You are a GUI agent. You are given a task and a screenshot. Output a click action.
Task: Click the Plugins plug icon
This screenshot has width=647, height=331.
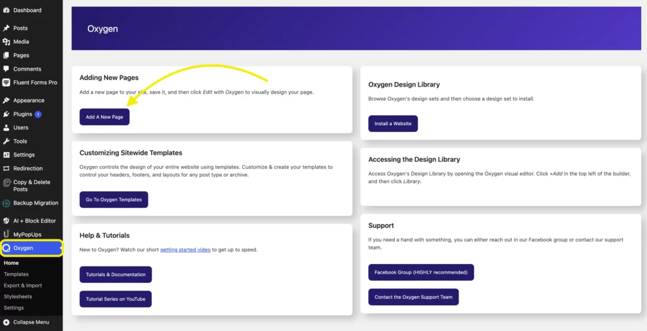click(x=6, y=114)
